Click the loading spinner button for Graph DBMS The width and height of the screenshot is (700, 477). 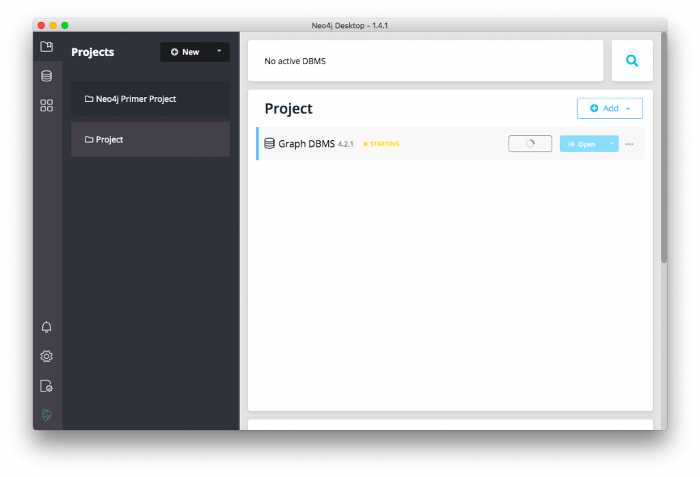click(x=530, y=144)
